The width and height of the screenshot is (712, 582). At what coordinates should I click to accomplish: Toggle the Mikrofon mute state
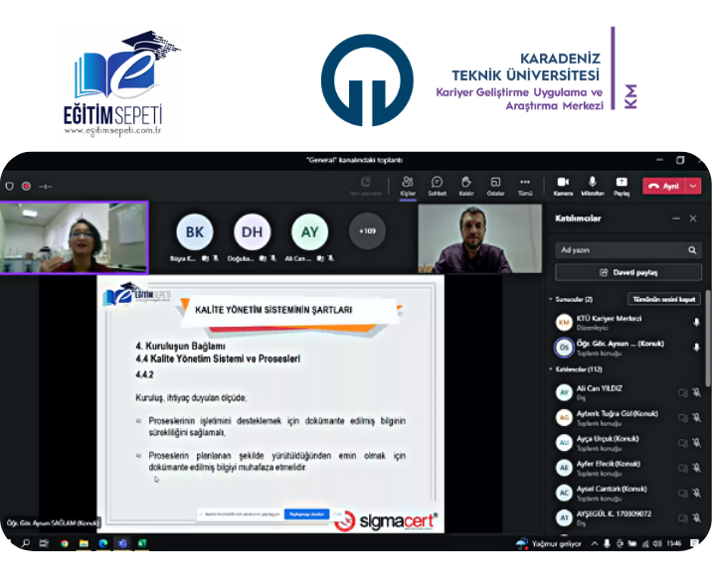(x=593, y=185)
